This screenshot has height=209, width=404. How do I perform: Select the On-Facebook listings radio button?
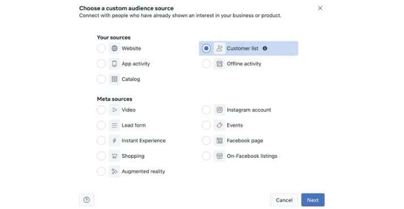(x=206, y=156)
